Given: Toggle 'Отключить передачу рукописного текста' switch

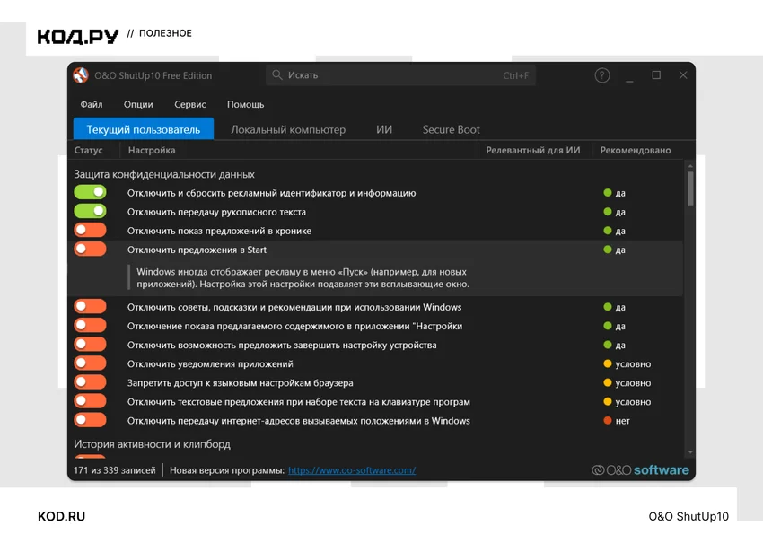Looking at the screenshot, I should coord(90,211).
